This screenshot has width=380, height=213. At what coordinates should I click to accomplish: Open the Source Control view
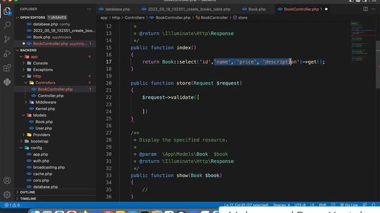[7, 39]
